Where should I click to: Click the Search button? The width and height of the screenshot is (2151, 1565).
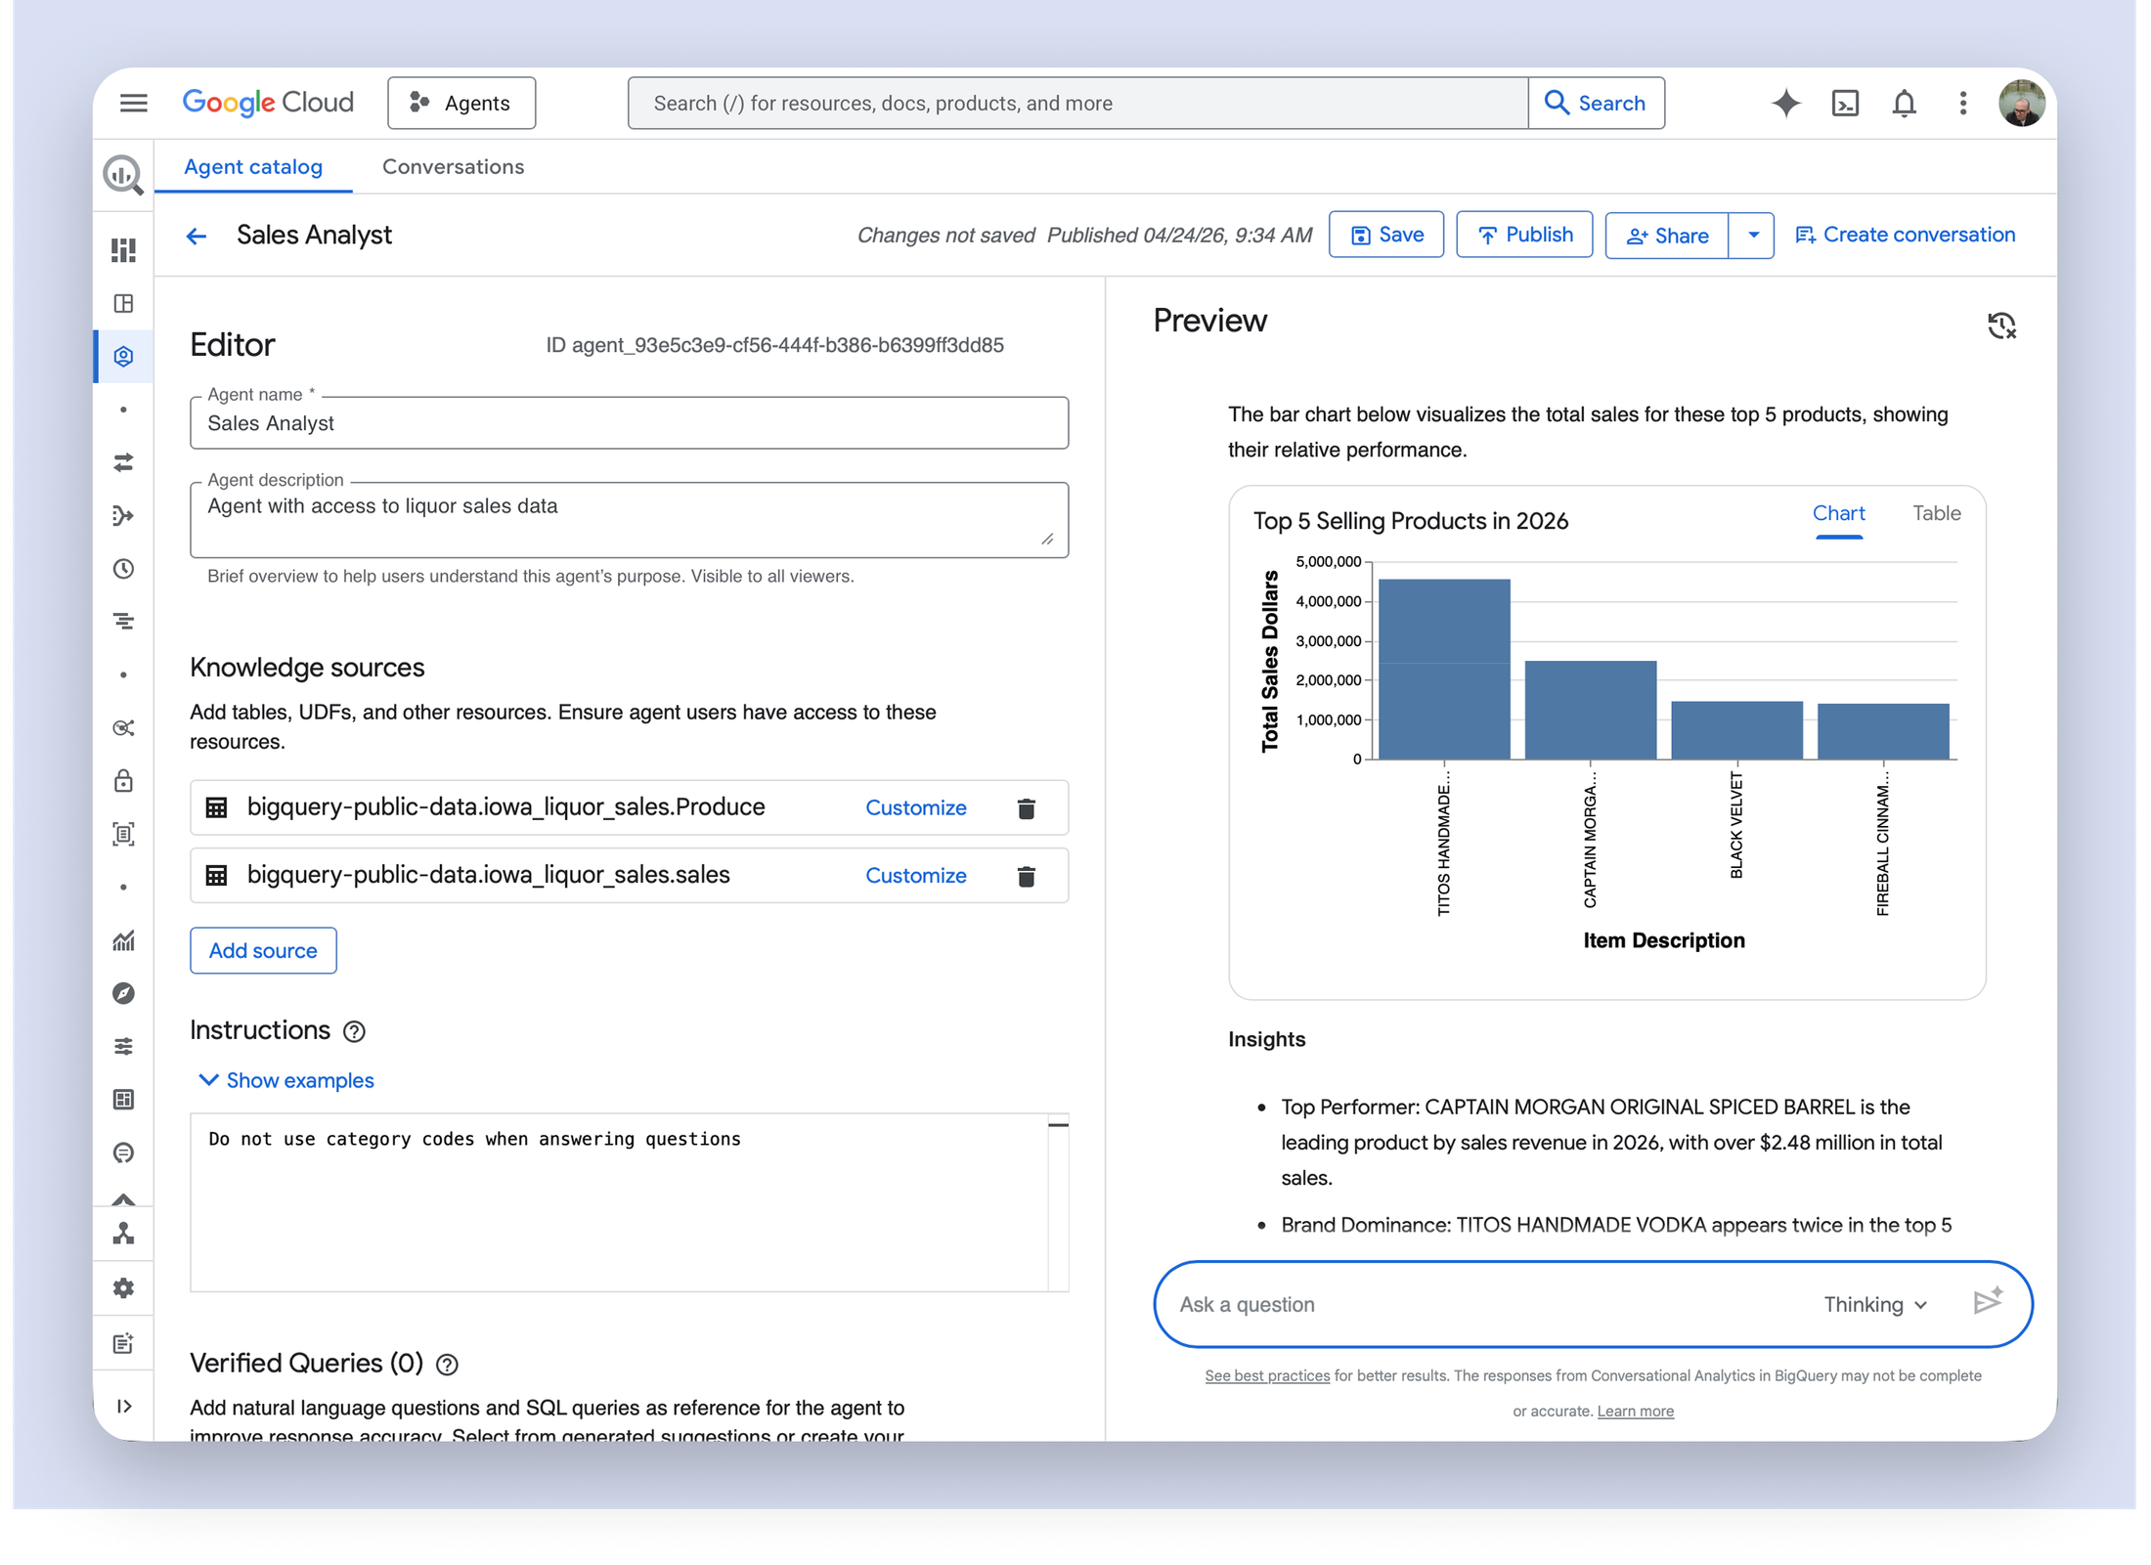tap(1596, 103)
